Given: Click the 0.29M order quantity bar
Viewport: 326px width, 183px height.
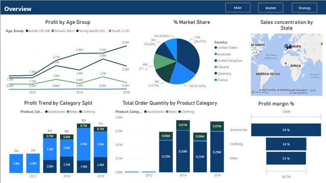Looking at the screenshot, I should click(217, 152).
